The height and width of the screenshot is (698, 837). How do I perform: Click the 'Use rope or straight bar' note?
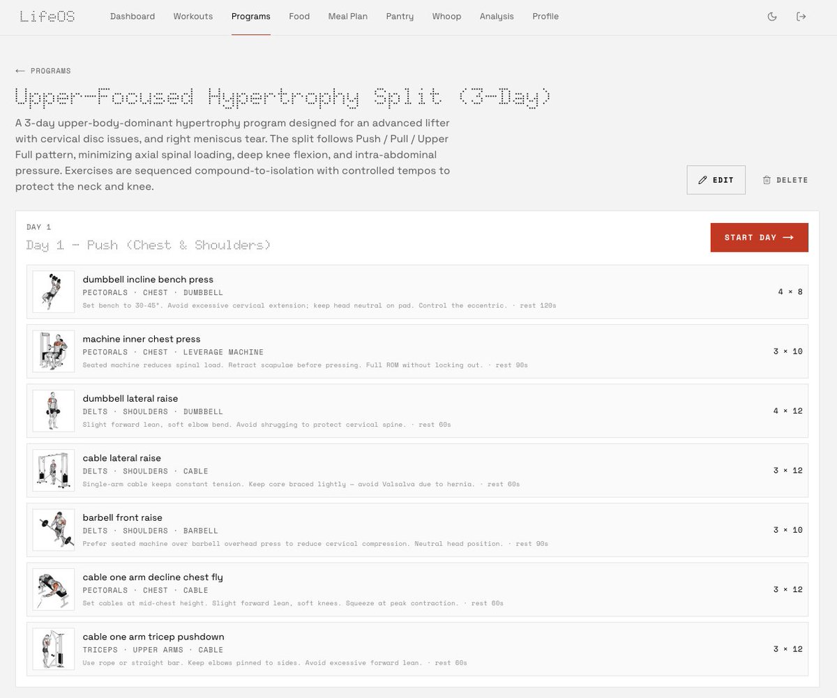pos(275,663)
